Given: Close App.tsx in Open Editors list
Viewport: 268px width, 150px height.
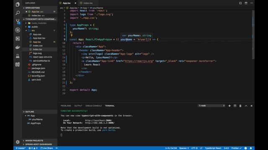Looking at the screenshot, I should tap(26, 12).
